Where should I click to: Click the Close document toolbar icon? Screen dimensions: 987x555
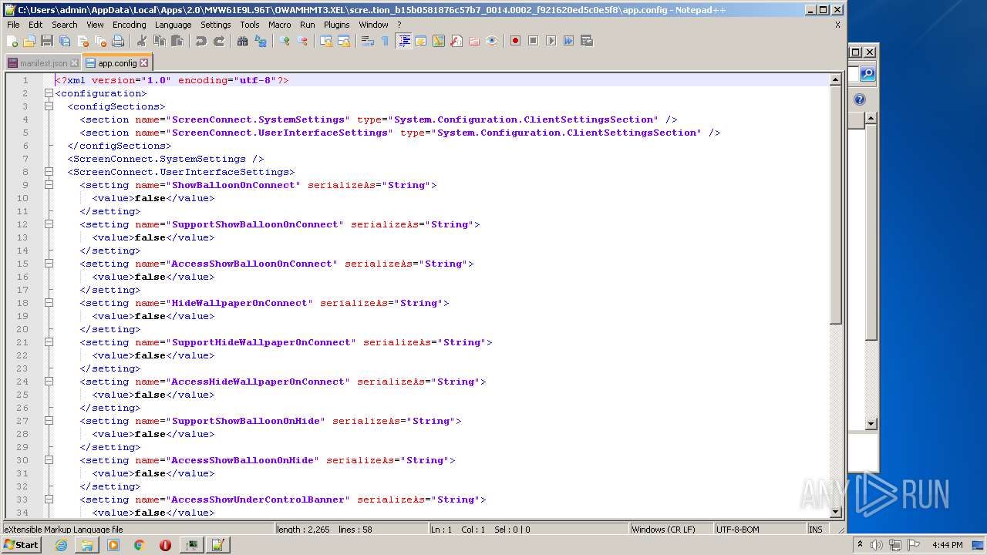coord(83,41)
